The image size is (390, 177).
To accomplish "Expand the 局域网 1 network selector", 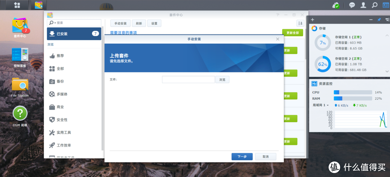I will click(x=321, y=105).
